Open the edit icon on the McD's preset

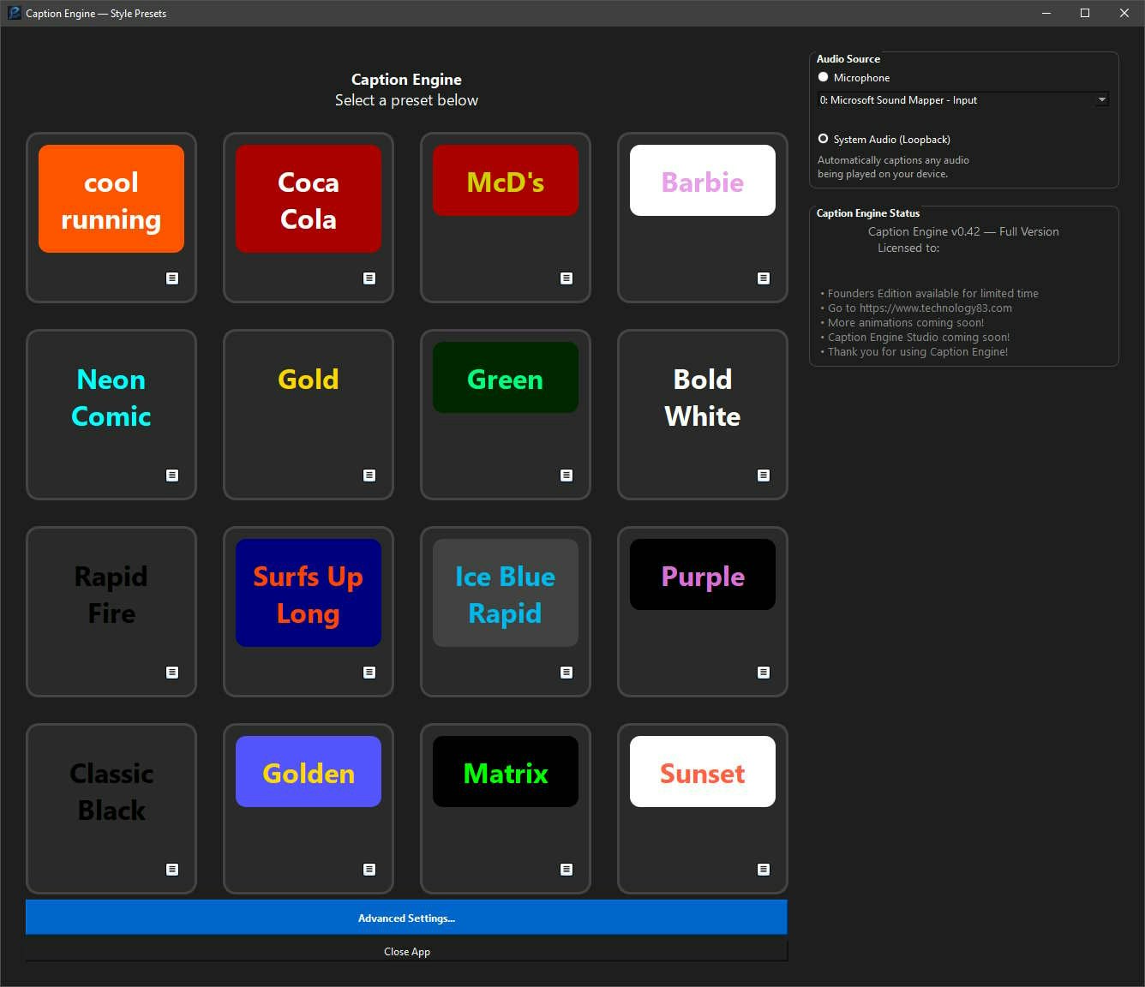[x=567, y=278]
